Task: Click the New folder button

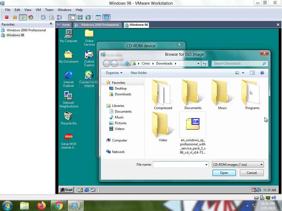Action: [x=139, y=73]
